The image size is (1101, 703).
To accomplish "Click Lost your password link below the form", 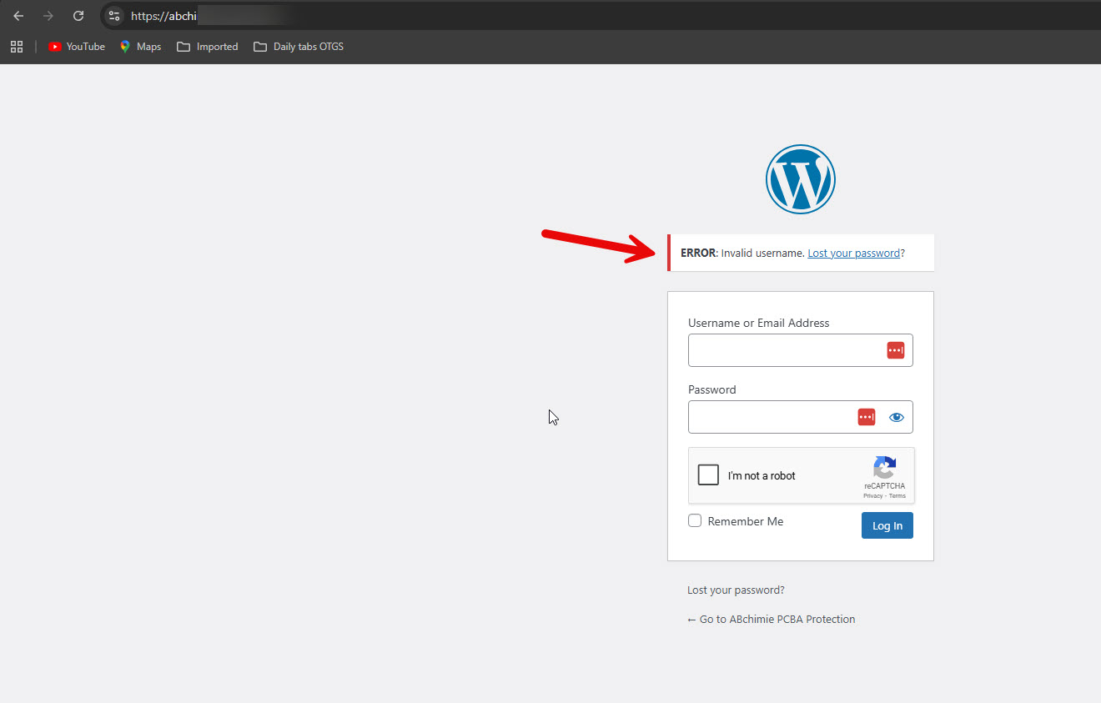I will click(736, 590).
